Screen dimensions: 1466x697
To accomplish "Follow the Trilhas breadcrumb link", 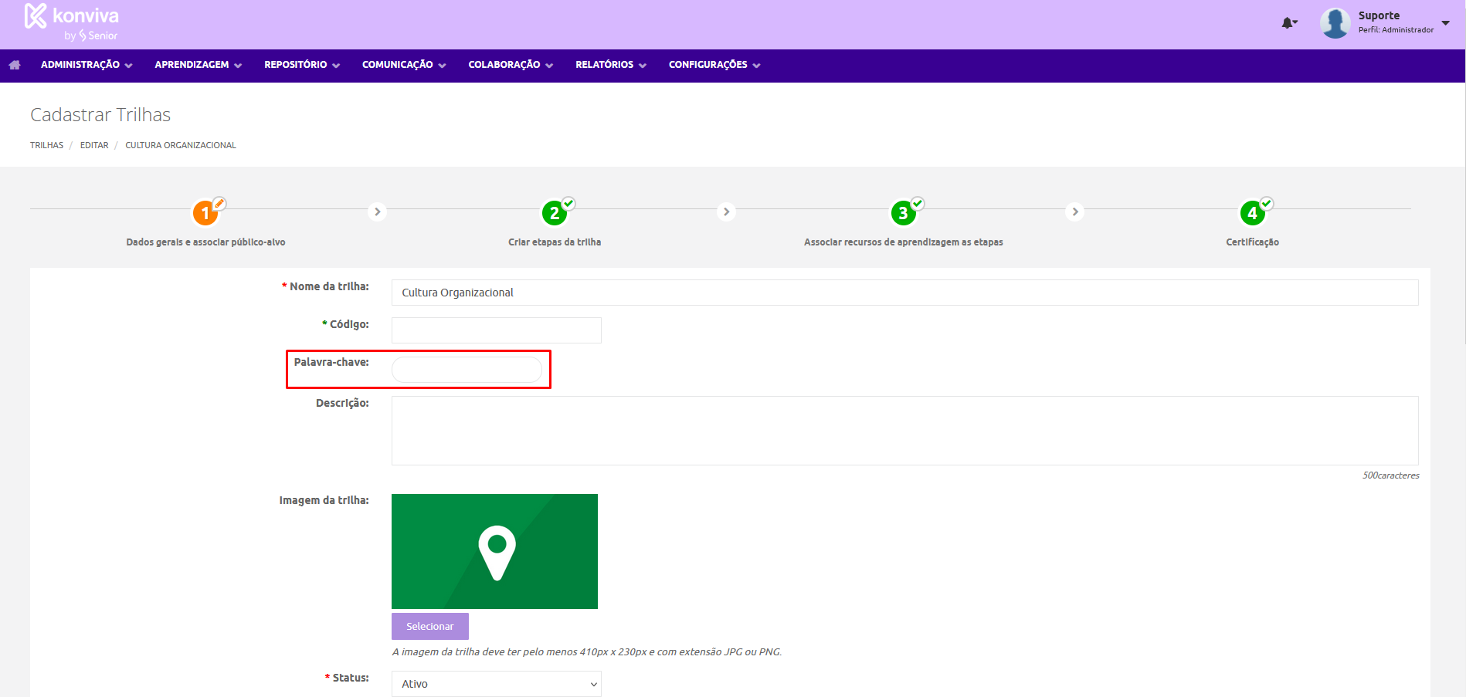I will coord(46,145).
